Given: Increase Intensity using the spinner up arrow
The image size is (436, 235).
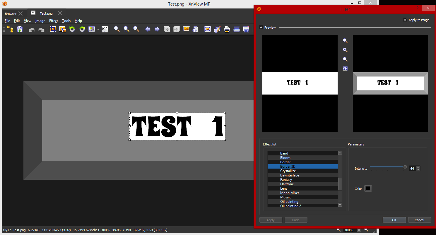Looking at the screenshot, I should pos(418,167).
